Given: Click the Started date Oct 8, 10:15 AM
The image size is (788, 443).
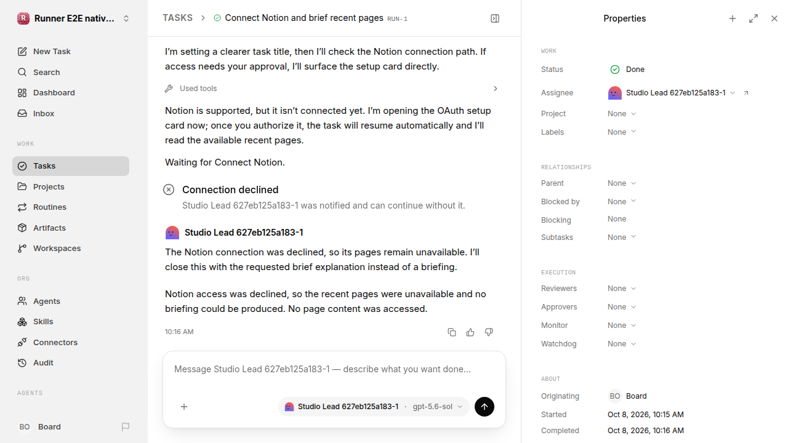Looking at the screenshot, I should [x=646, y=415].
